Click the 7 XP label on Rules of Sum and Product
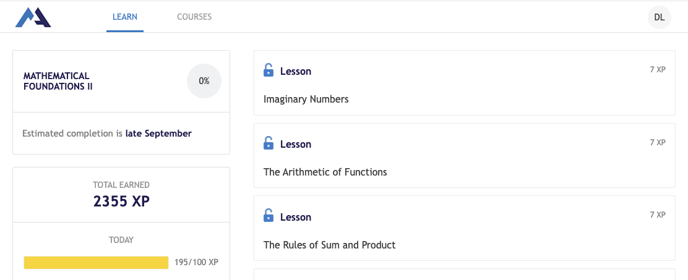 (x=657, y=214)
